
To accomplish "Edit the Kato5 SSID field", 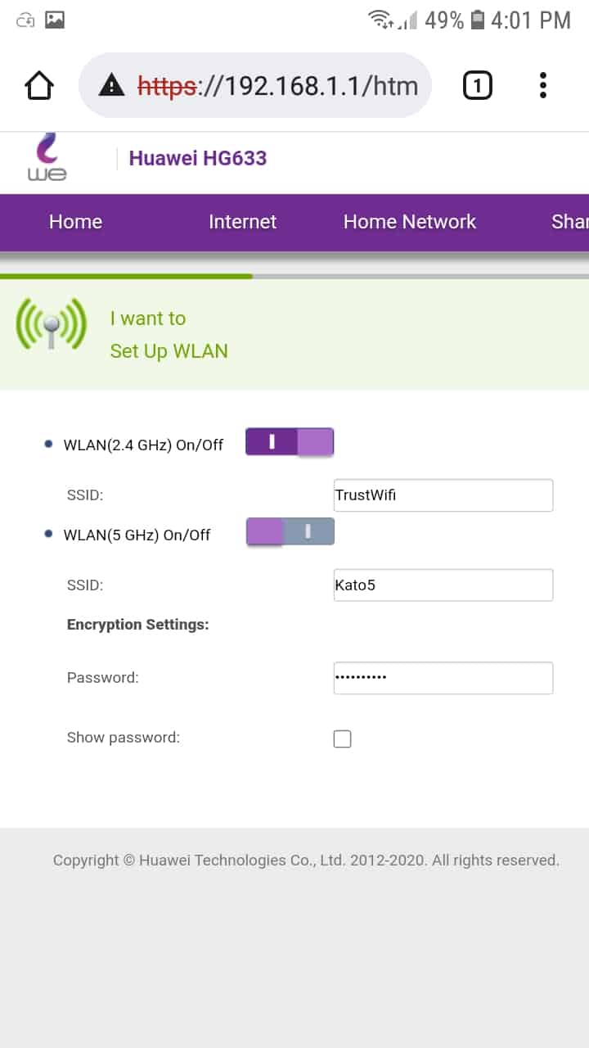I will pos(443,585).
